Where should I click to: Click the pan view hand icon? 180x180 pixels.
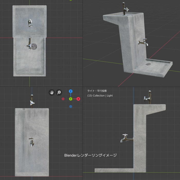point(52,92)
